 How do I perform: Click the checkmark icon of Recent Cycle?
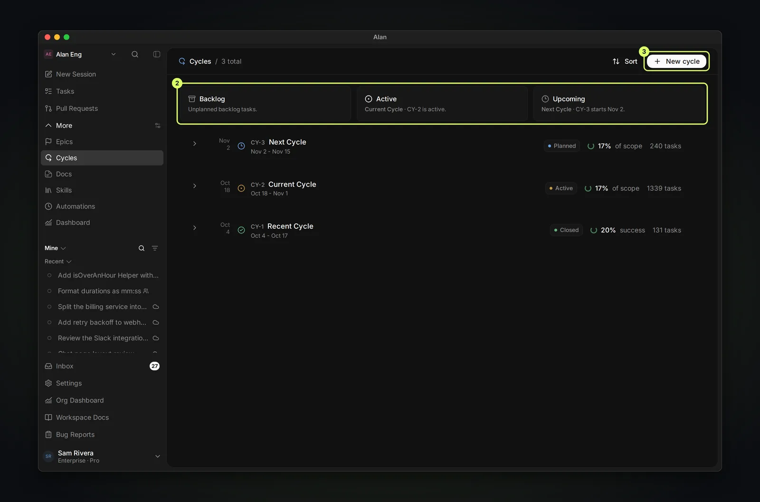tap(241, 230)
